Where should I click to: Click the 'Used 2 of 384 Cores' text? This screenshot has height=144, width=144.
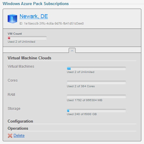[x=81, y=86]
